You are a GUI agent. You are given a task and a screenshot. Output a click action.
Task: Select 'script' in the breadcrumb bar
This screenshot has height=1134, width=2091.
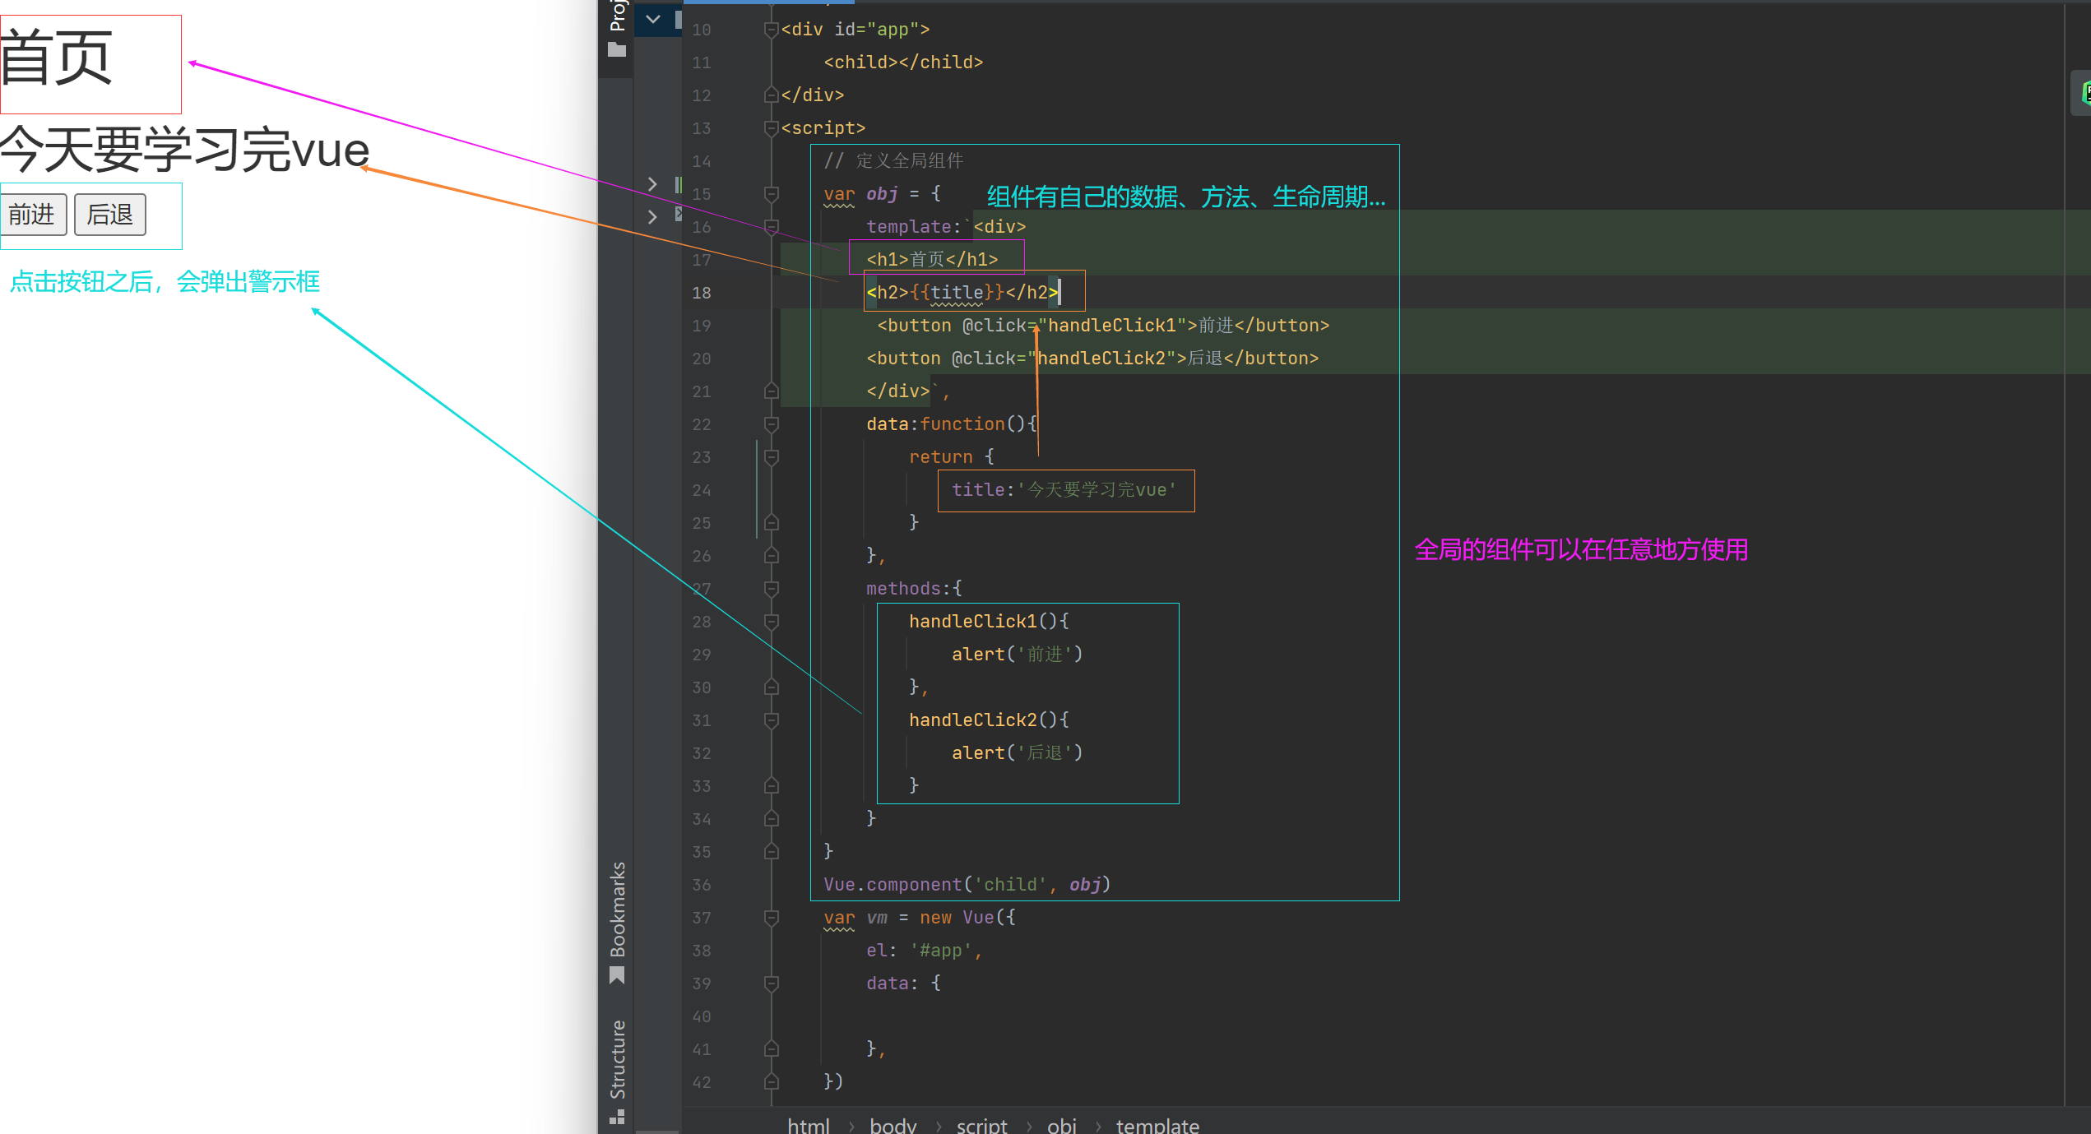tap(981, 1125)
